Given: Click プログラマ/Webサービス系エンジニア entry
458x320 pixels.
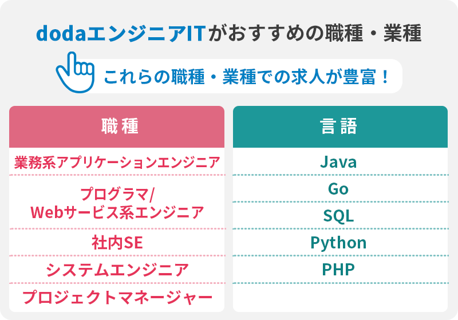Looking at the screenshot, I should pos(117,203).
